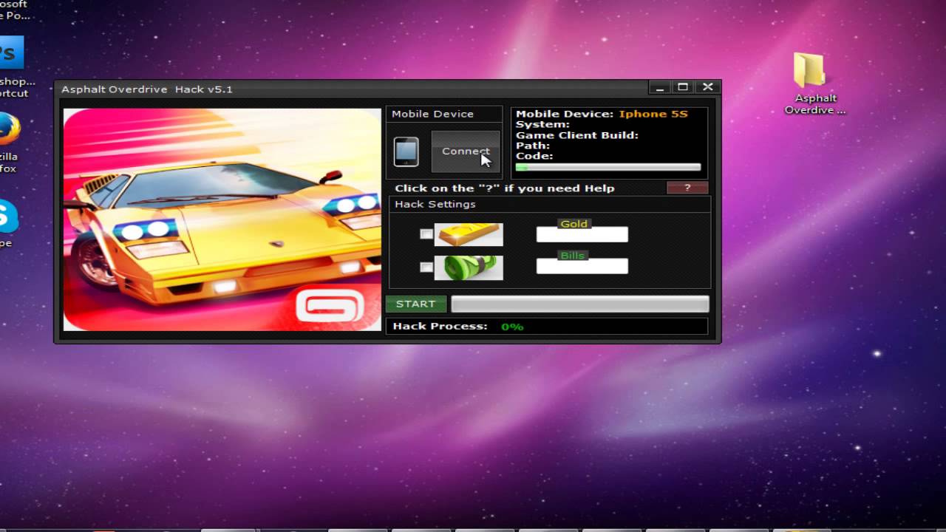
Task: Enable the Gold hack checkbox
Action: 426,234
